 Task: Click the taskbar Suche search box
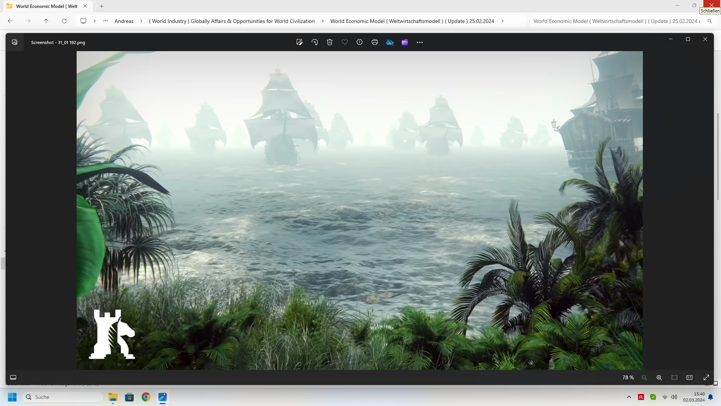[x=63, y=397]
